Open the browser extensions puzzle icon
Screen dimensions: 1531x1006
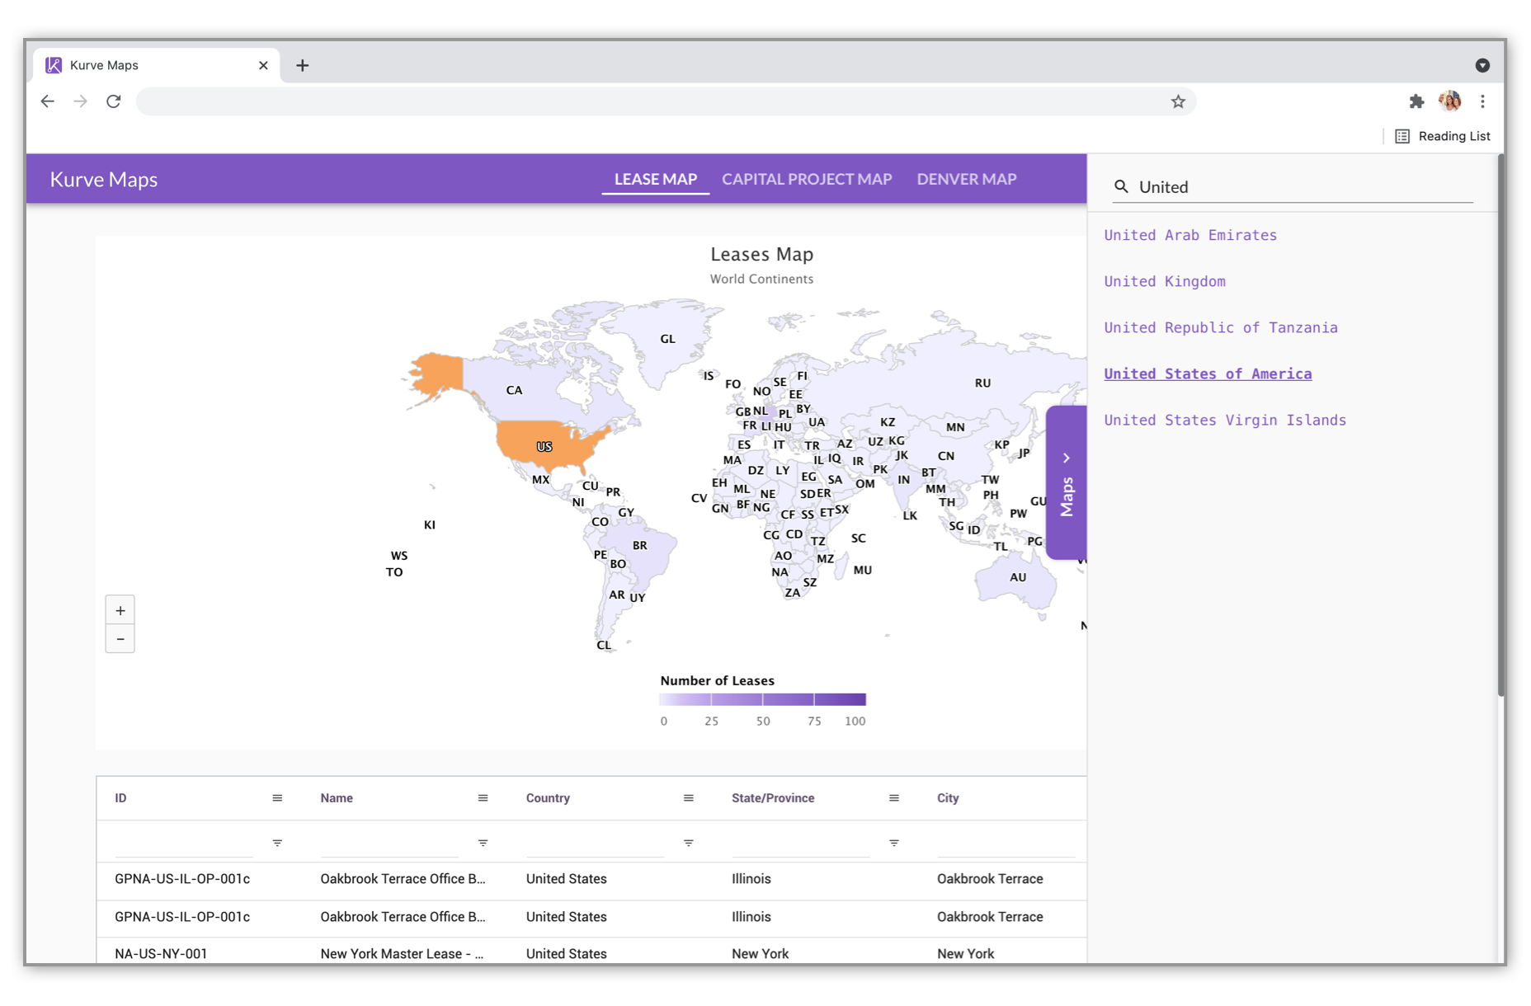[x=1416, y=101]
